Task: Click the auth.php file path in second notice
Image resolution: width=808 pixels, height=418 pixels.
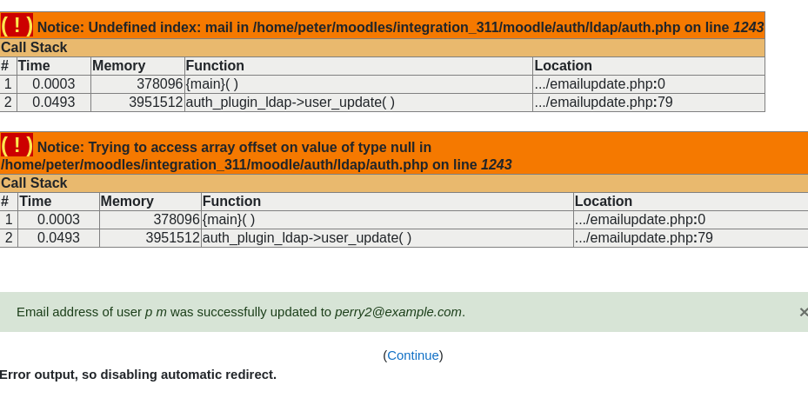Action: [x=214, y=165]
